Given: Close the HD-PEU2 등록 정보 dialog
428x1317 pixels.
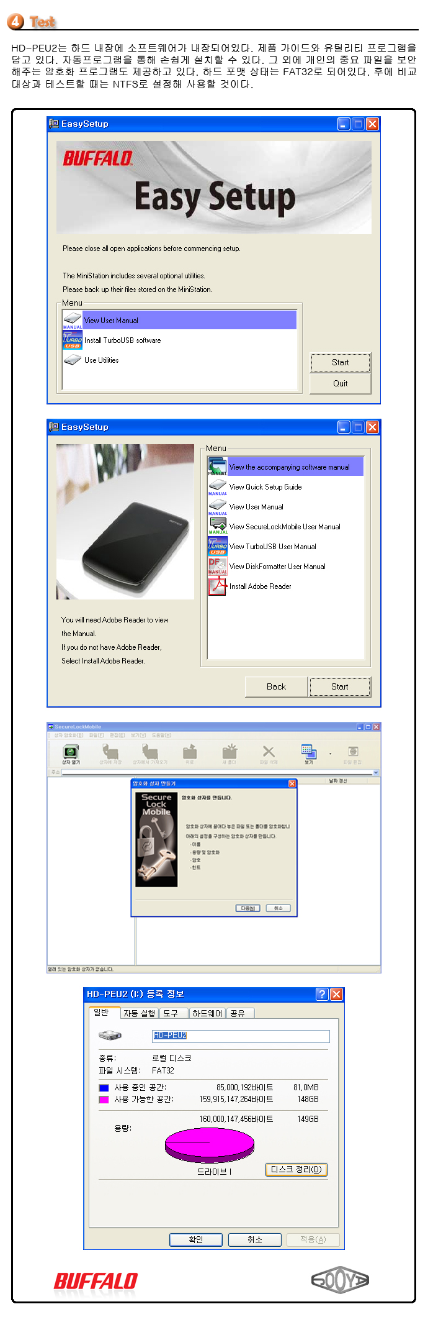Looking at the screenshot, I should (x=336, y=994).
